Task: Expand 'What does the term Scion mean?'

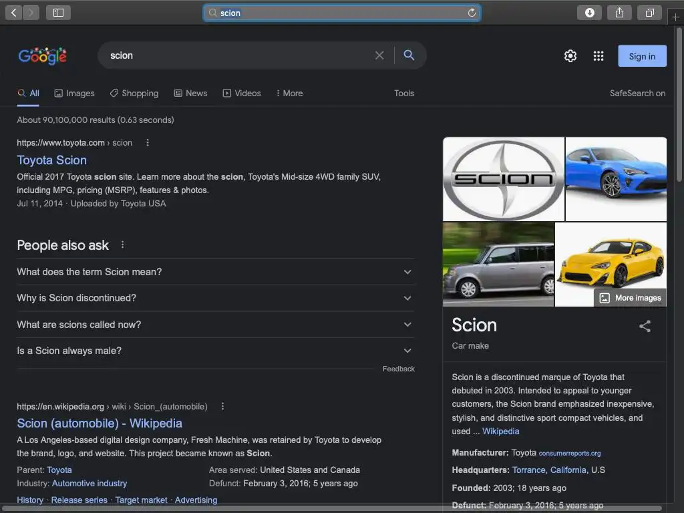Action: coord(216,272)
